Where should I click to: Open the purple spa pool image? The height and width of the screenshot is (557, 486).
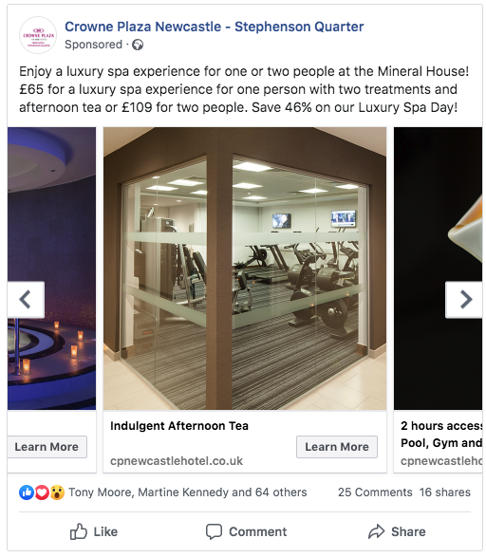52,269
